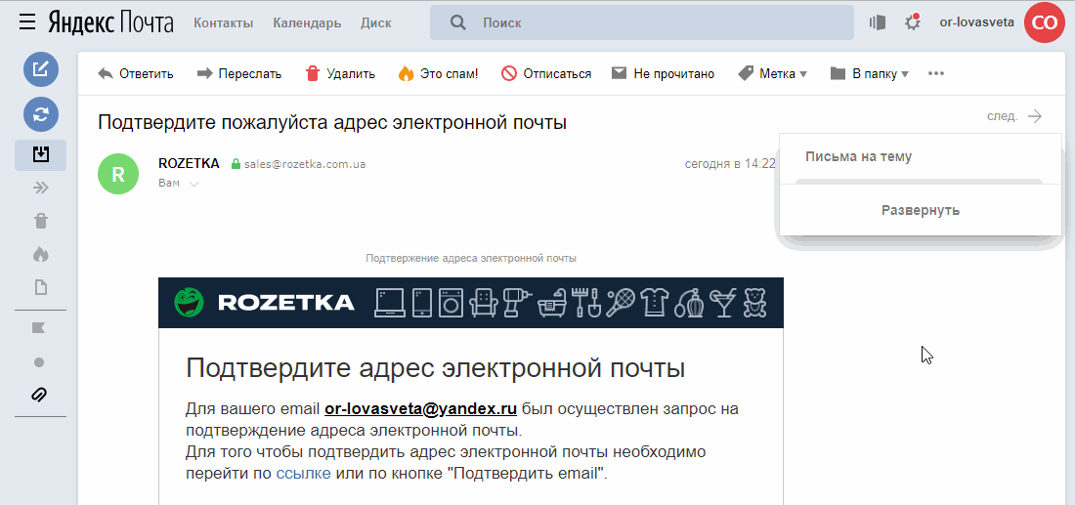Image resolution: width=1075 pixels, height=505 pixels.
Task: Click the teddy bear icon in banner
Action: coord(754,302)
